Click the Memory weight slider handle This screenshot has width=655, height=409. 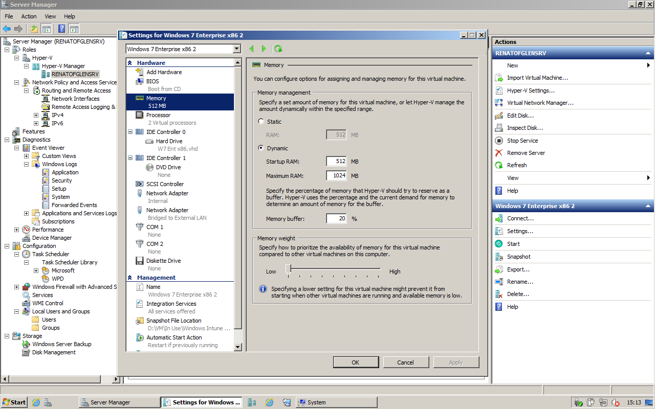pos(289,269)
